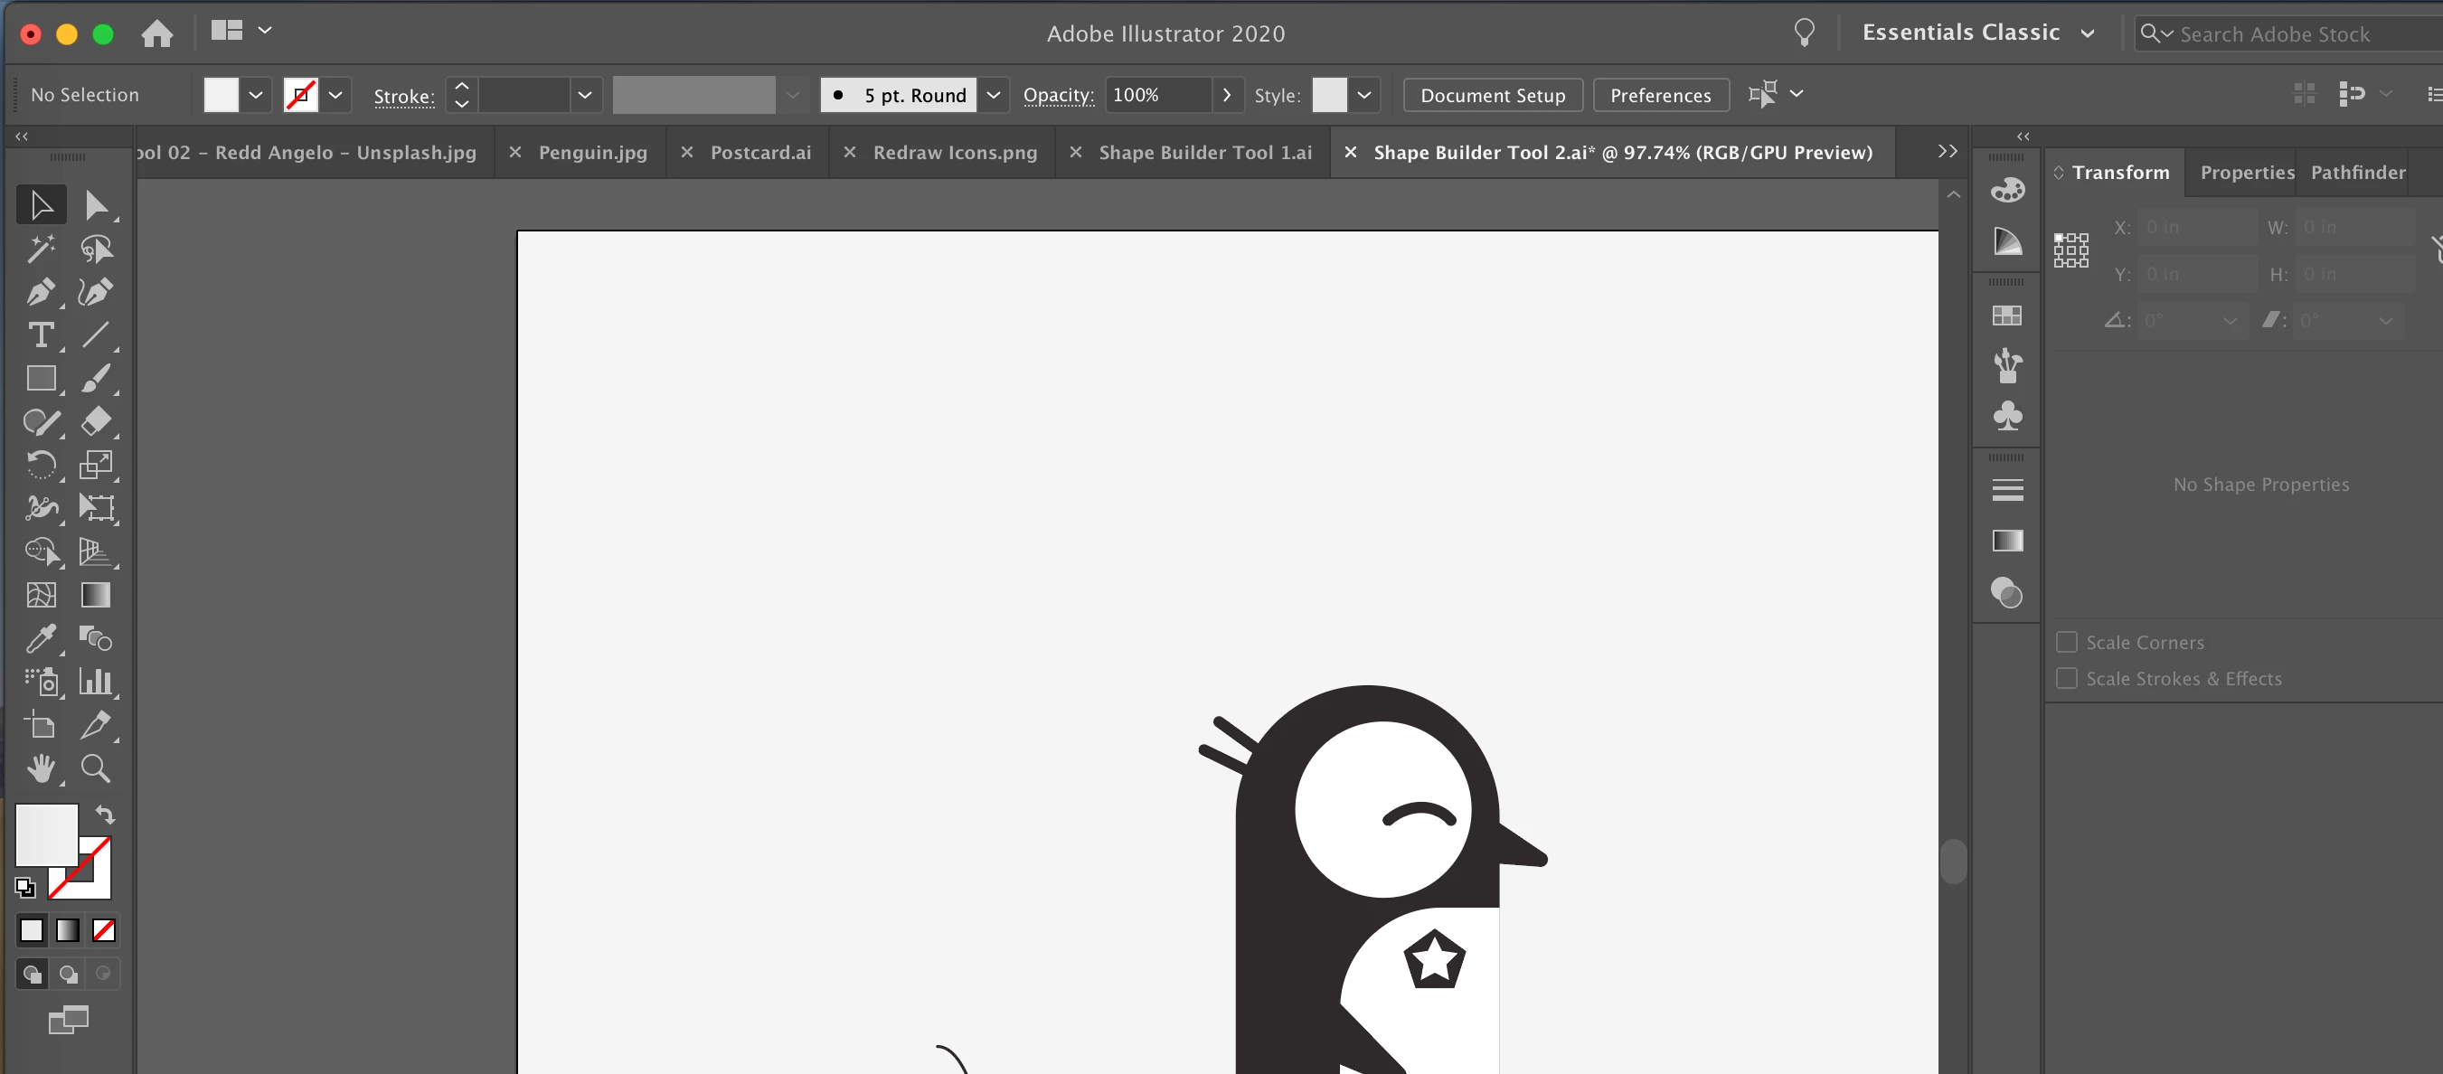
Task: Select the Type tool
Action: click(x=40, y=334)
